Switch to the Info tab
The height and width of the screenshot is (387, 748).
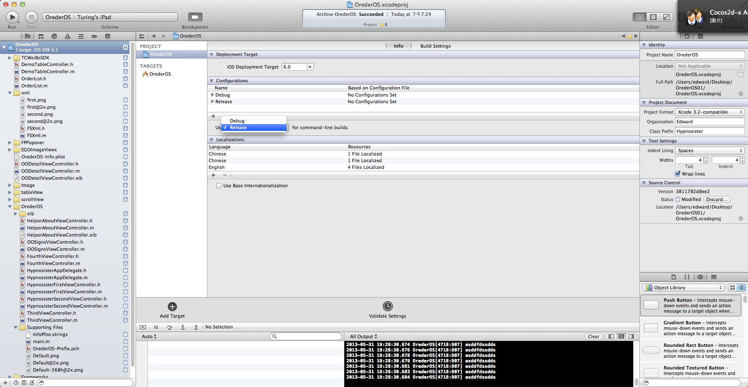tap(399, 46)
